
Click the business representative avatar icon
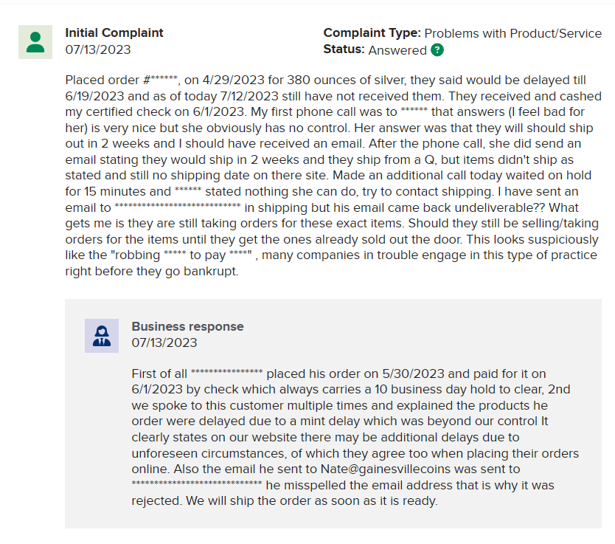(x=102, y=336)
